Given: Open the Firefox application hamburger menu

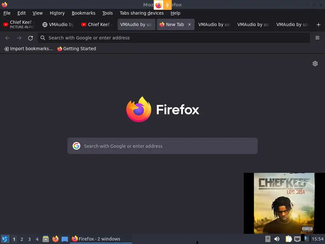Looking at the screenshot, I should (x=317, y=38).
